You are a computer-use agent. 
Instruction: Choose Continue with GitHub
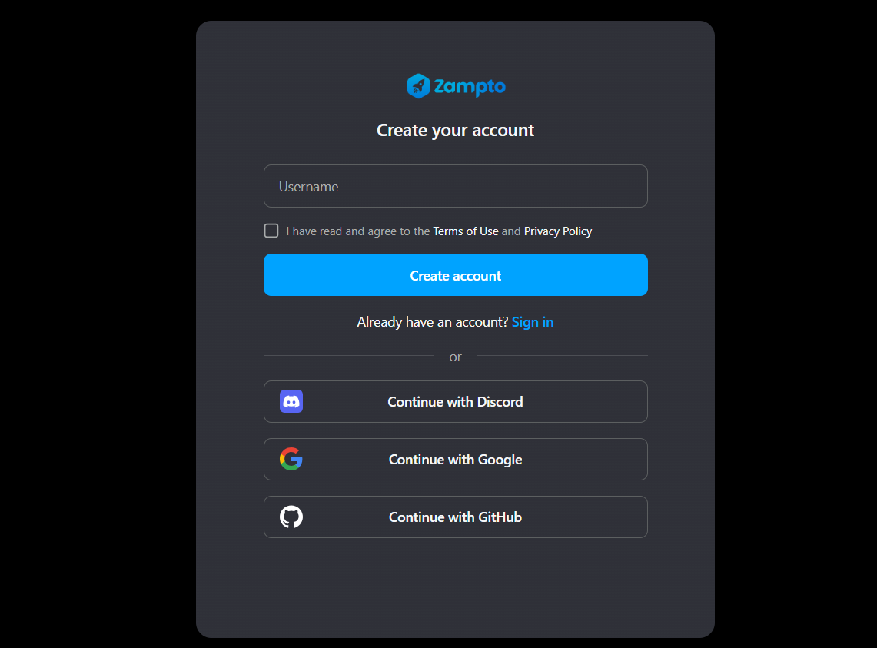456,517
